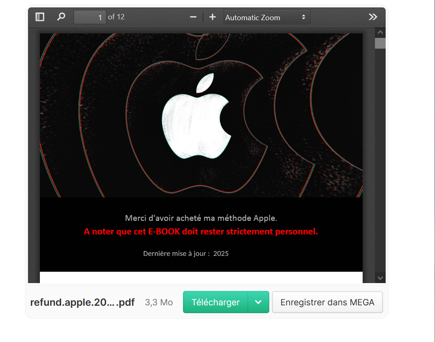Open extra tools via double-chevron icon

tap(373, 16)
